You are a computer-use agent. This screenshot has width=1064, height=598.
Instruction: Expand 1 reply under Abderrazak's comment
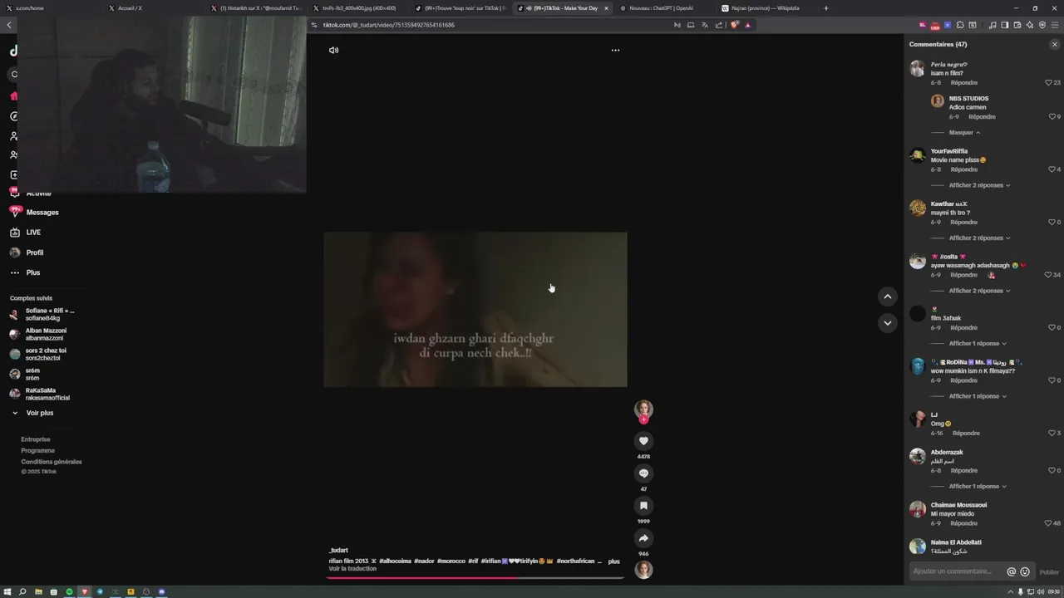pos(978,487)
